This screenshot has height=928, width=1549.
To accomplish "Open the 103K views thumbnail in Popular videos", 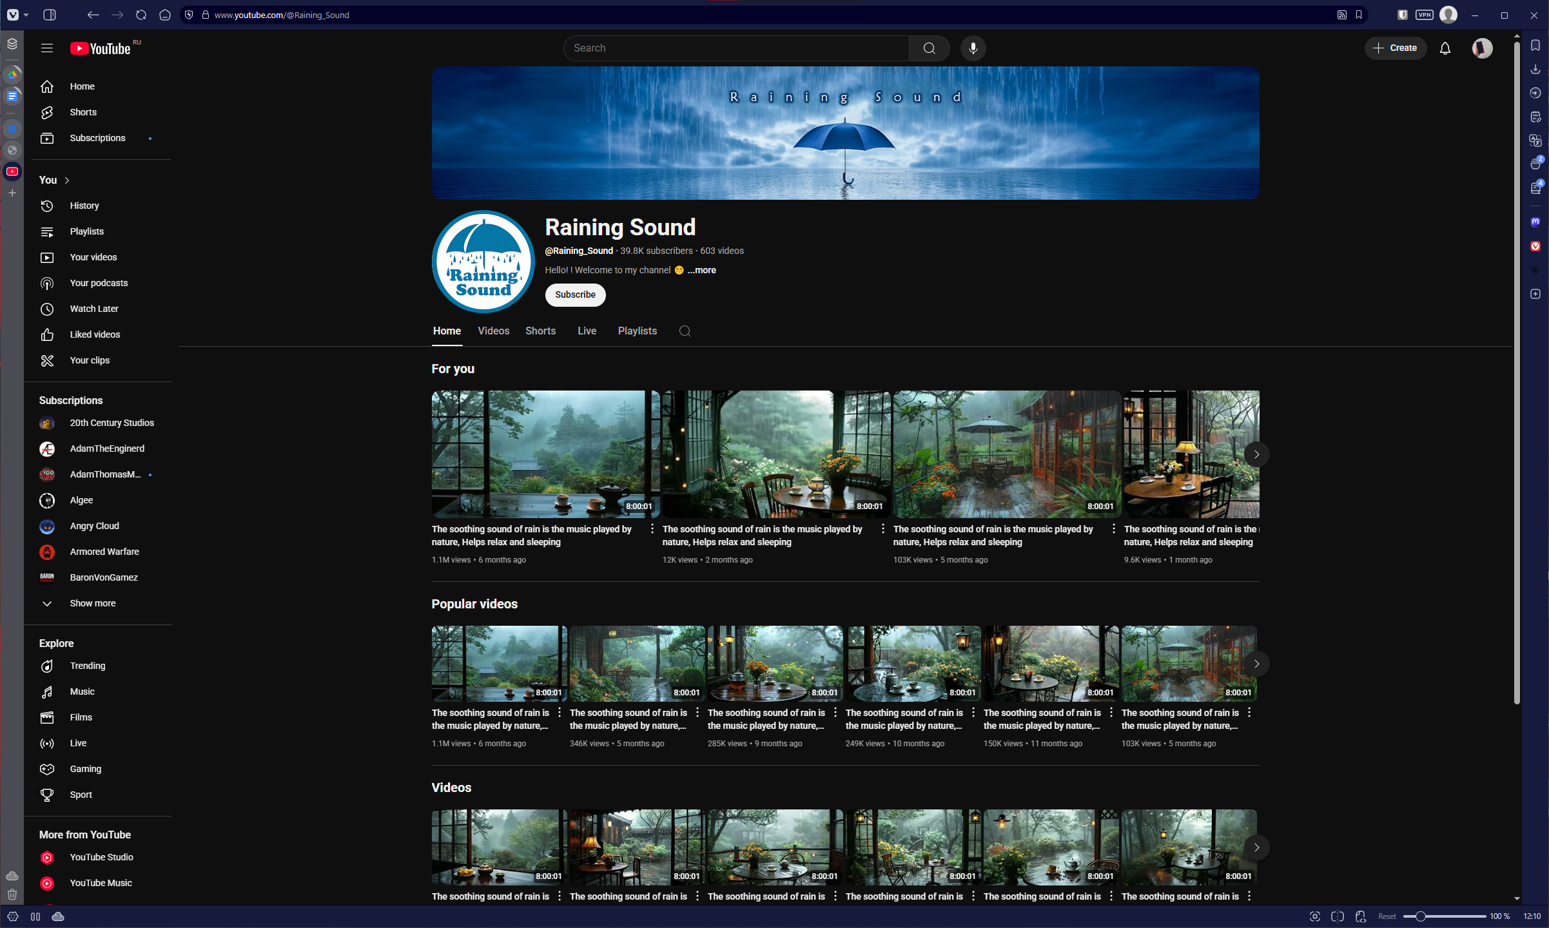I will coord(1189,664).
